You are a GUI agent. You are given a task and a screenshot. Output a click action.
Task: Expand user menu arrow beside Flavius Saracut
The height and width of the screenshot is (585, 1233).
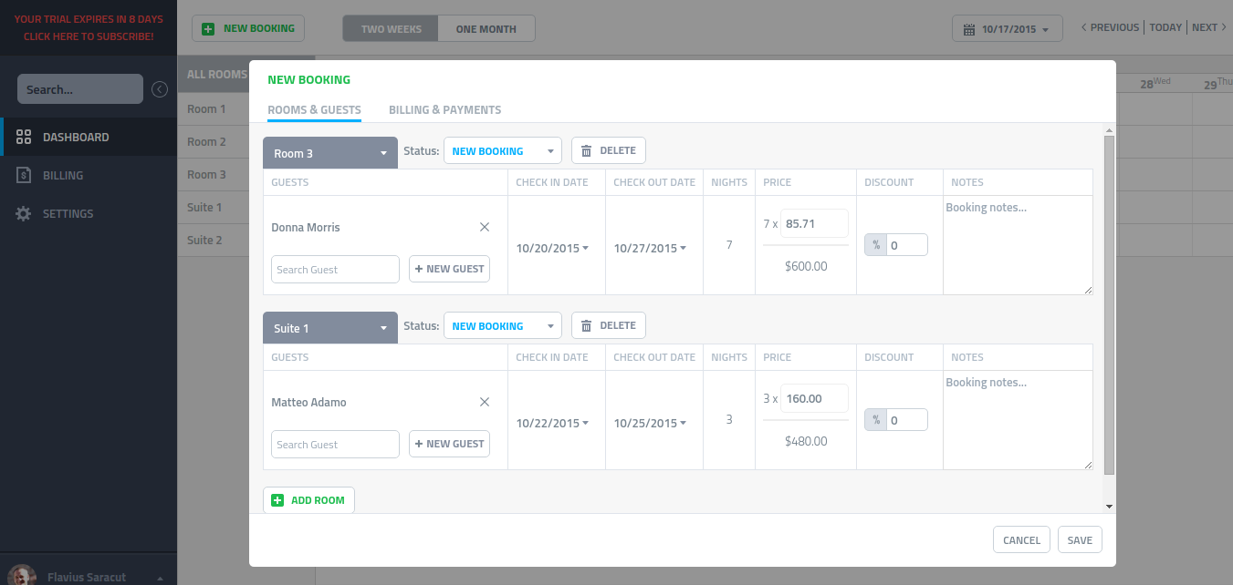(x=161, y=578)
